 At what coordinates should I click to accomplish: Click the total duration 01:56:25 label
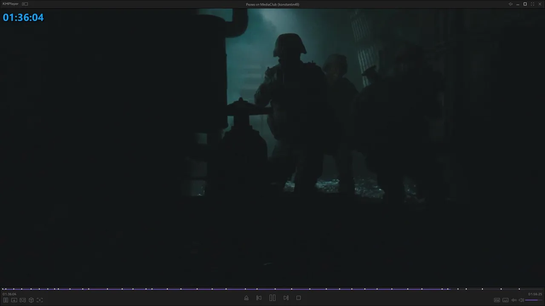(x=535, y=294)
